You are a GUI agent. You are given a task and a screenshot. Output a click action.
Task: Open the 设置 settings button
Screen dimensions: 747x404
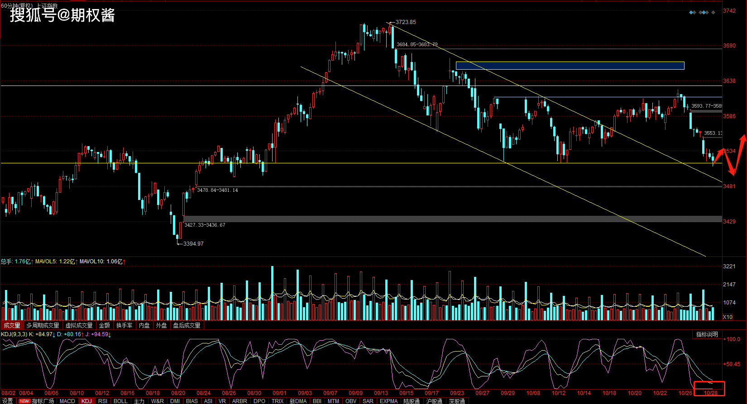pos(8,401)
